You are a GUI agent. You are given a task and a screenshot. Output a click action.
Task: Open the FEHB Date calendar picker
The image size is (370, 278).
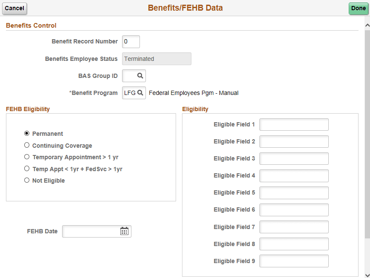[125, 231]
